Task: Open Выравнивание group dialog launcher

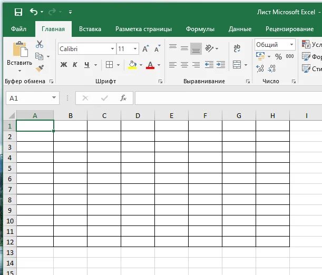Action: click(x=248, y=82)
